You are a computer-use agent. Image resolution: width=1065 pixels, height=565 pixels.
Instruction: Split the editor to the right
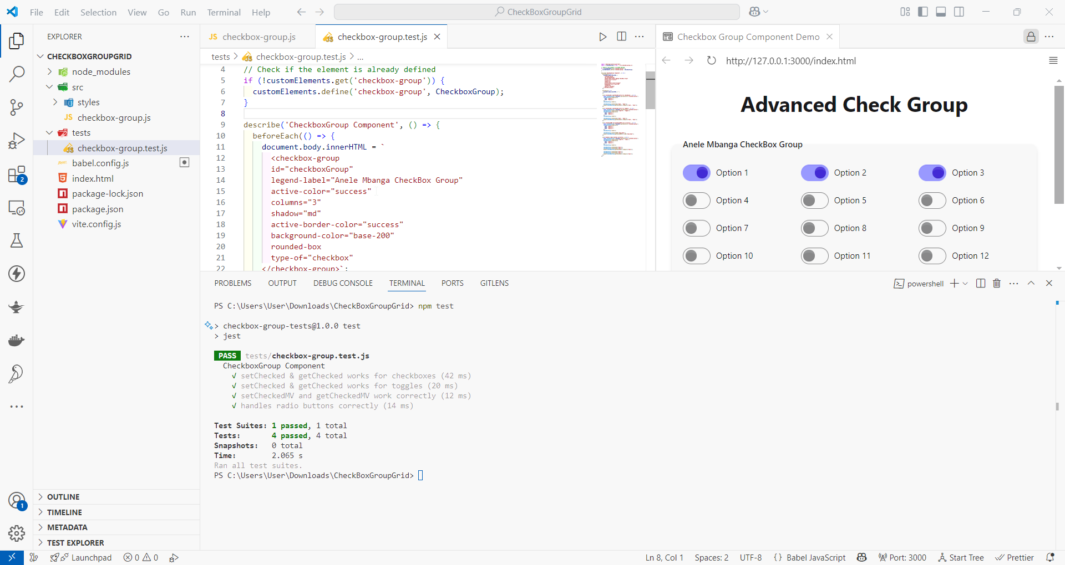[x=621, y=37]
